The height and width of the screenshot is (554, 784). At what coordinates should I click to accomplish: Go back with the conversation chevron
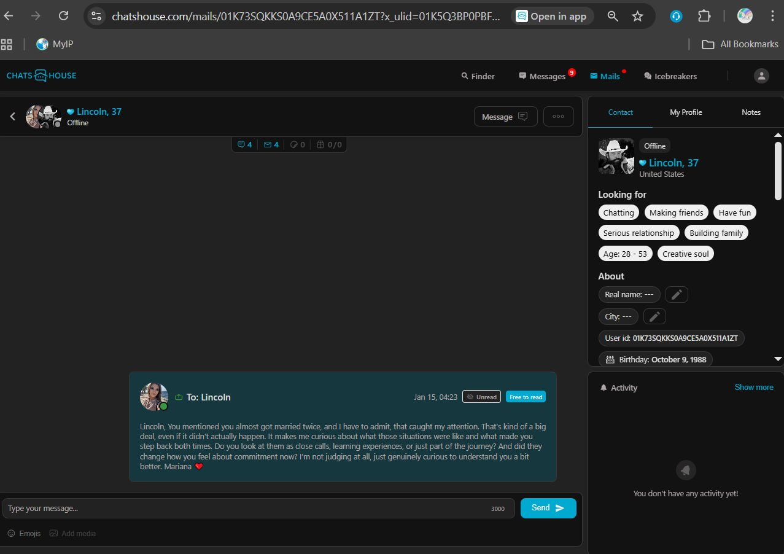[x=12, y=116]
